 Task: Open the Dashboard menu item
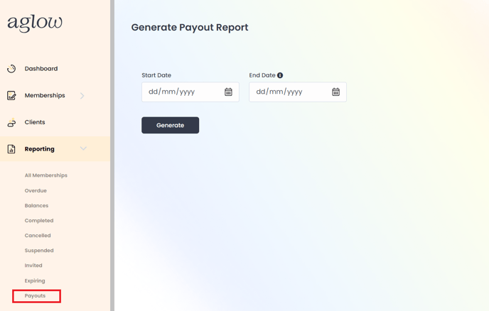point(41,69)
